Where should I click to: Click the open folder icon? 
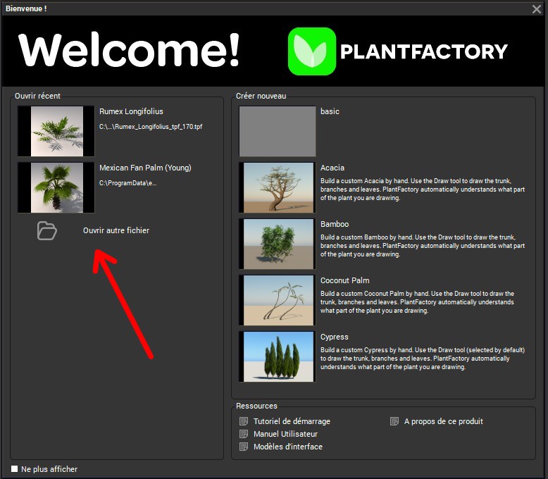(46, 231)
